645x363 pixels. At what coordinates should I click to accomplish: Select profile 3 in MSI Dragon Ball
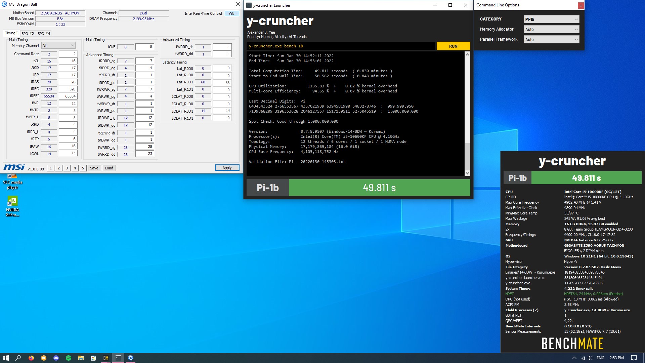pos(67,168)
